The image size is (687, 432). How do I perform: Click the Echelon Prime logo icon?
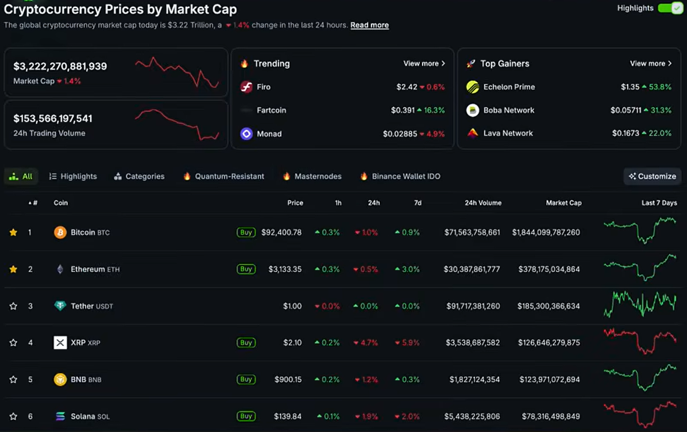[473, 87]
